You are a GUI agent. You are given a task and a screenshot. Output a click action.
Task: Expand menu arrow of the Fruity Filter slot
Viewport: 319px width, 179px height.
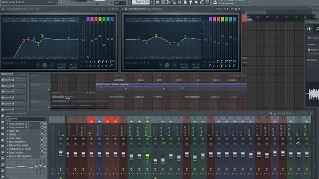[8, 131]
